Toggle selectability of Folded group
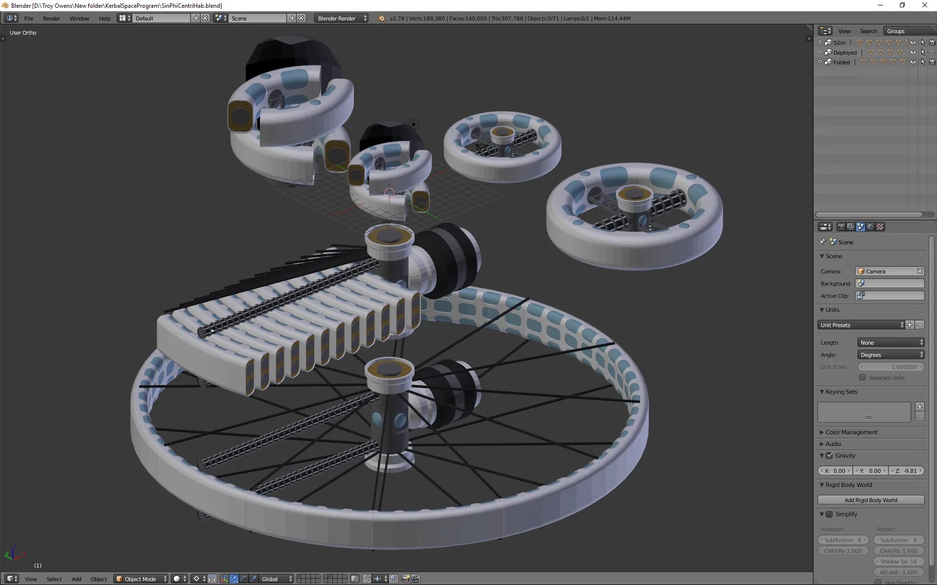937x585 pixels. (923, 62)
